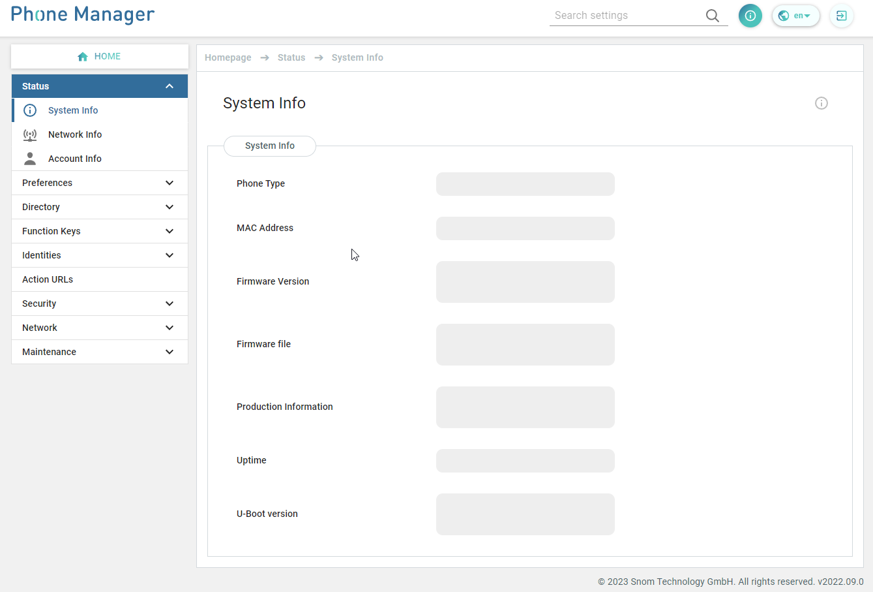Click the System Info tab pill
Image resolution: width=873 pixels, height=592 pixels.
click(x=270, y=146)
